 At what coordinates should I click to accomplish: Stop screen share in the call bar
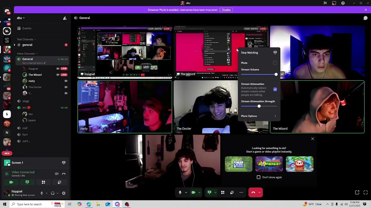(209, 192)
